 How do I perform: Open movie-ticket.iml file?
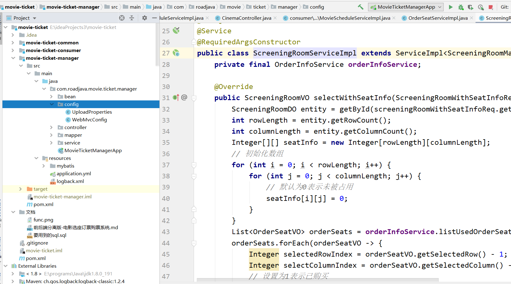44,250
